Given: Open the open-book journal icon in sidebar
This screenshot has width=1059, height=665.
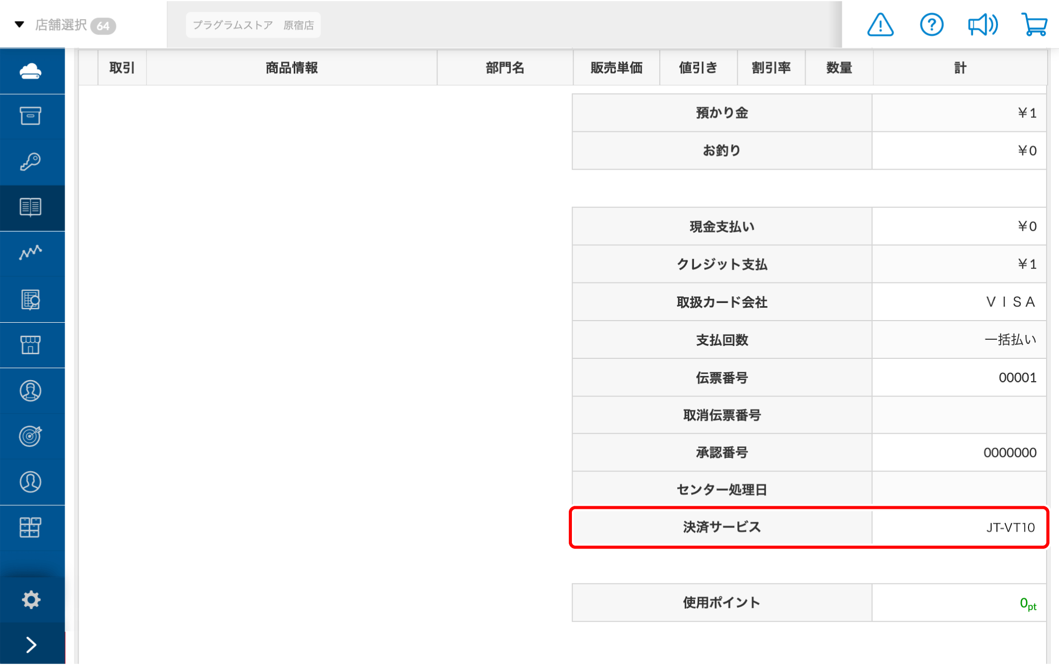Looking at the screenshot, I should pyautogui.click(x=31, y=207).
